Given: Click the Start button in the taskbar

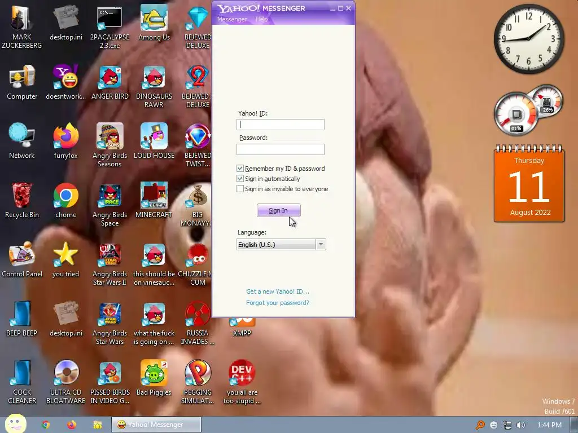Looking at the screenshot, I should coord(15,424).
